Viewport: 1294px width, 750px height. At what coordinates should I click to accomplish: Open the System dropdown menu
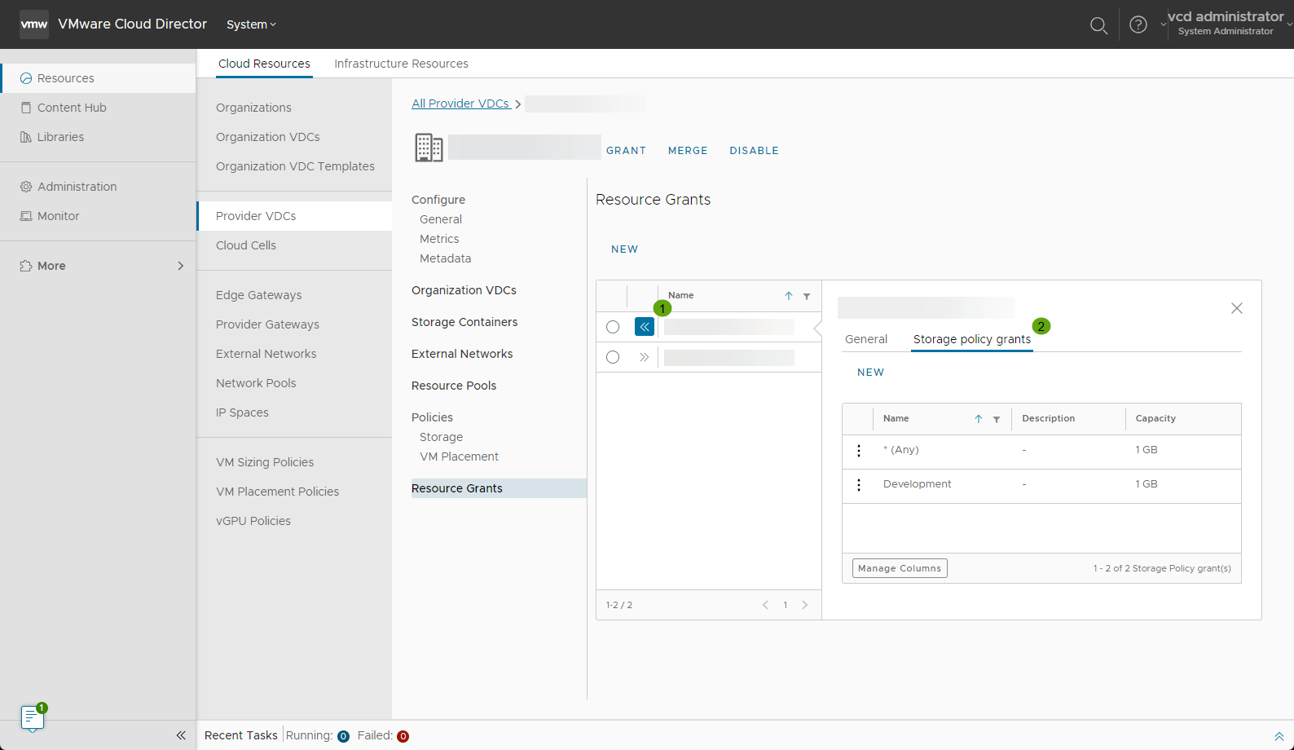(x=251, y=24)
